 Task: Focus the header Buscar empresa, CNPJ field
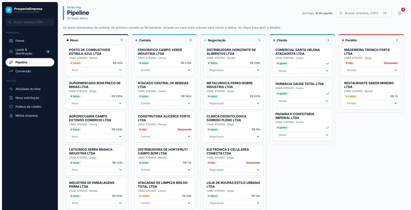(364, 13)
